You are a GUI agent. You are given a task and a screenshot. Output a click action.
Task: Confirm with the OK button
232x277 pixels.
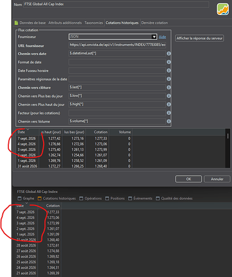pyautogui.click(x=188, y=179)
